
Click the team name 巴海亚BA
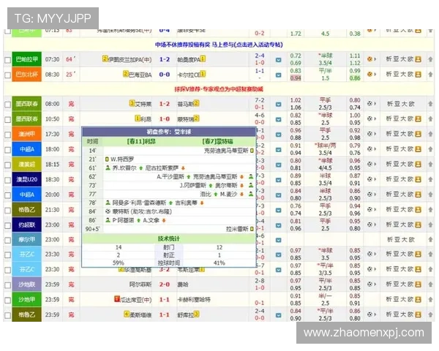click(x=140, y=75)
